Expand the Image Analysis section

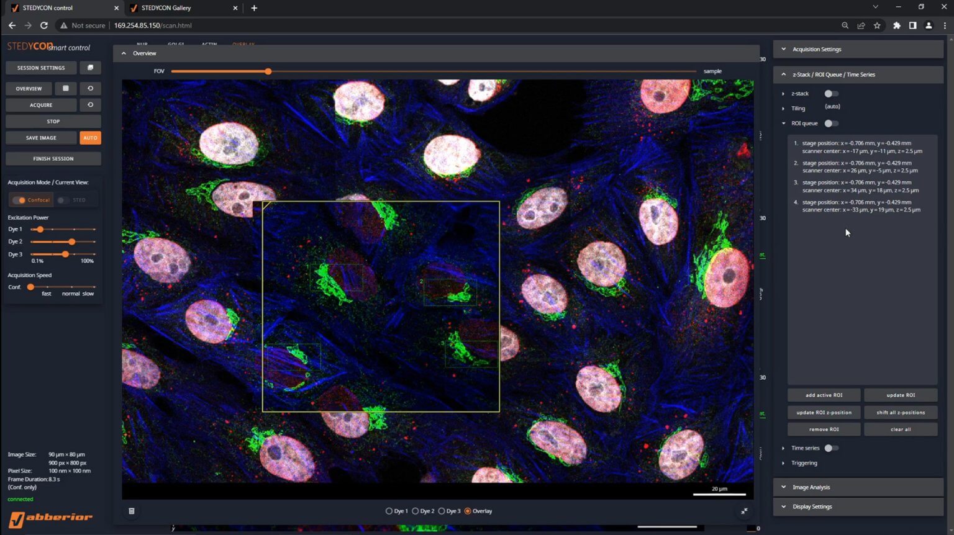(811, 487)
